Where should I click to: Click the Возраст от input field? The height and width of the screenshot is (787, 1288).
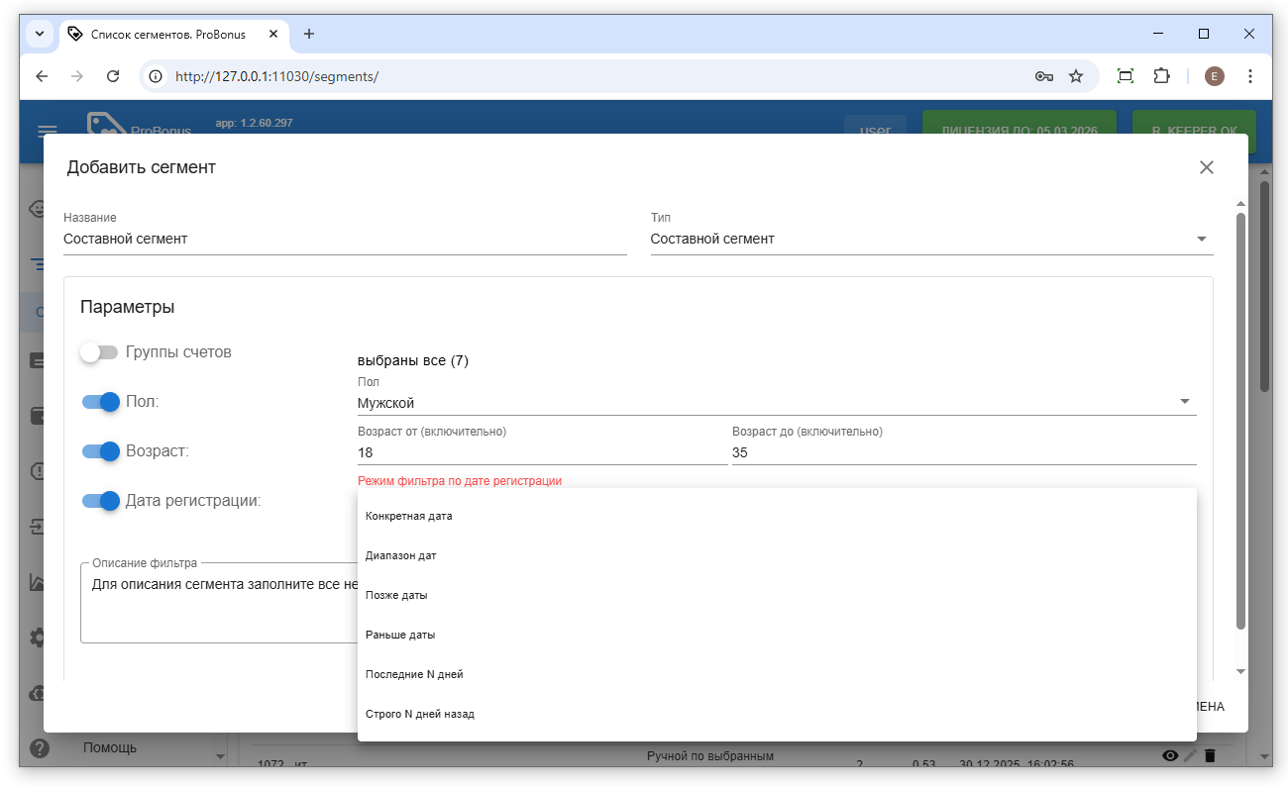[x=541, y=452]
